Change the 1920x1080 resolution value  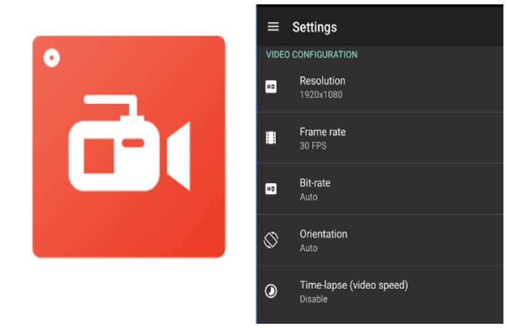click(x=321, y=95)
